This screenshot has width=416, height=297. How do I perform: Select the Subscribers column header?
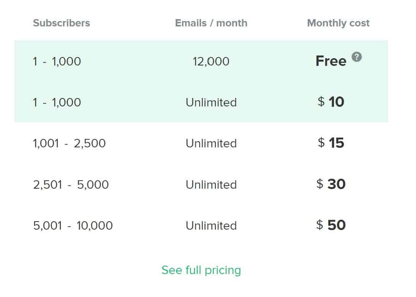pos(61,23)
